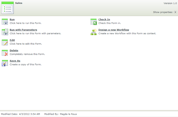178x117 pixels.
Task: Open the Run with Parameters link
Action: [23, 30]
